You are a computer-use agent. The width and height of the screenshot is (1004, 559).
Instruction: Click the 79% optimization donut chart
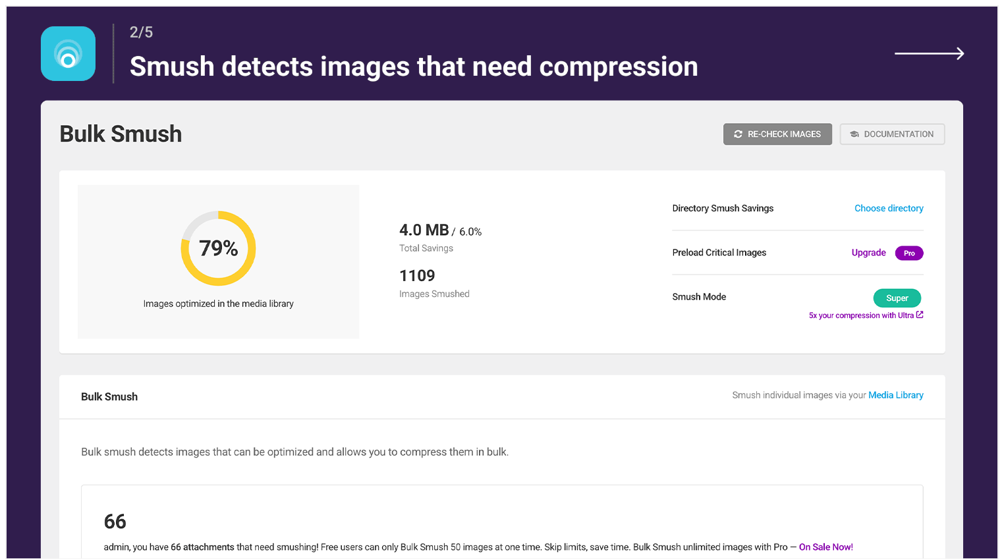(218, 248)
